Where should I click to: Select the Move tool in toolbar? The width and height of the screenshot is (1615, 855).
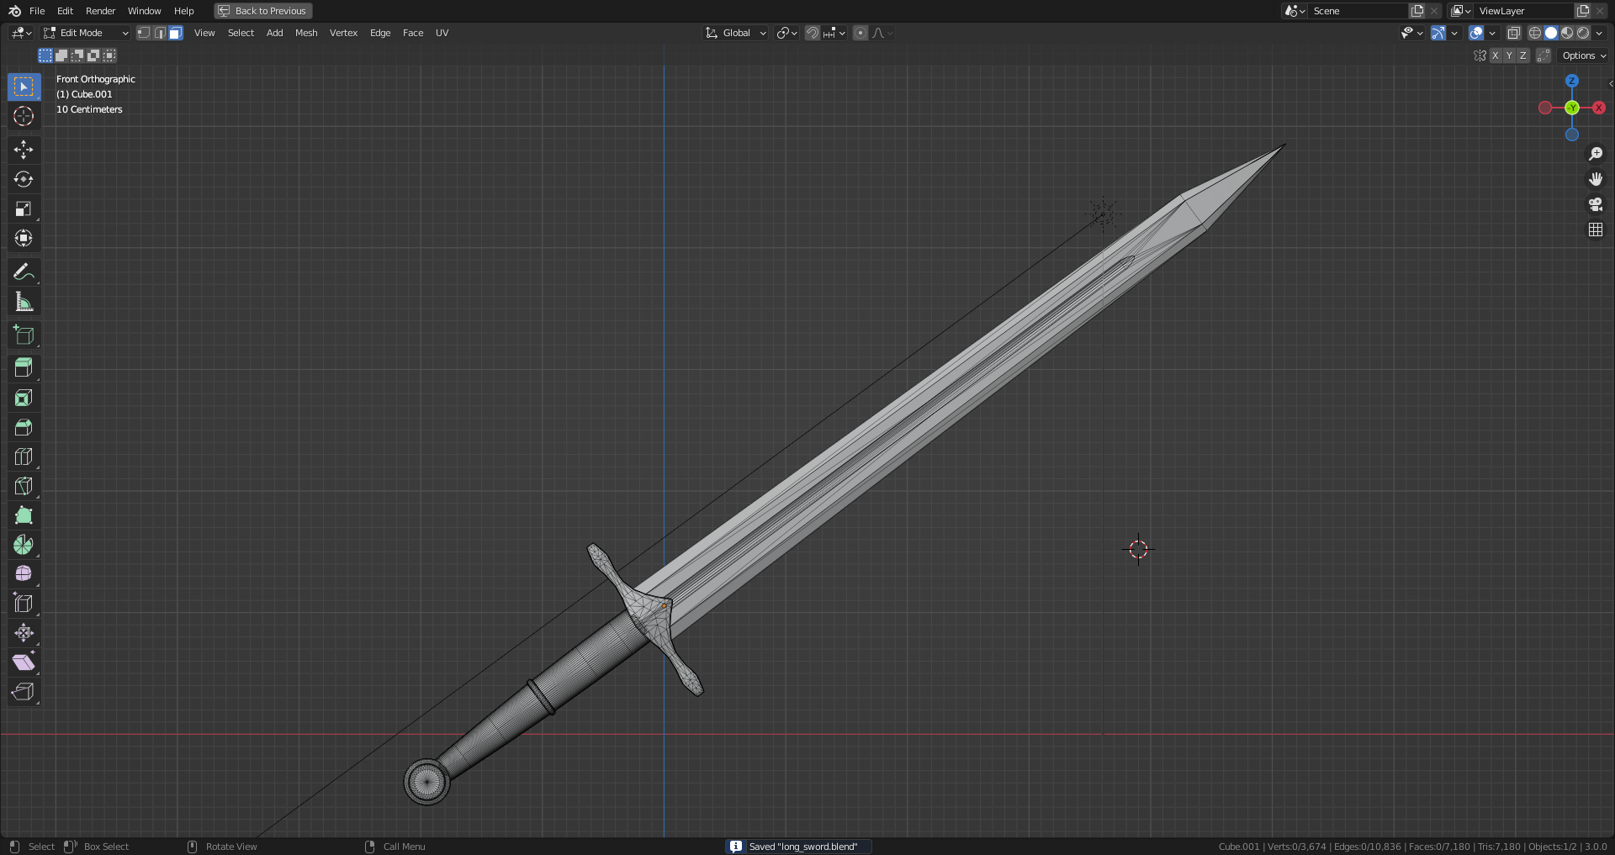click(x=24, y=150)
